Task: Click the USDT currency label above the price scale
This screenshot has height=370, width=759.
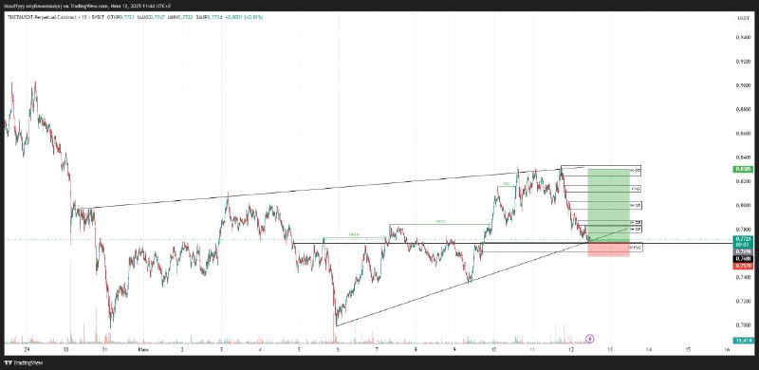Action: click(x=743, y=17)
